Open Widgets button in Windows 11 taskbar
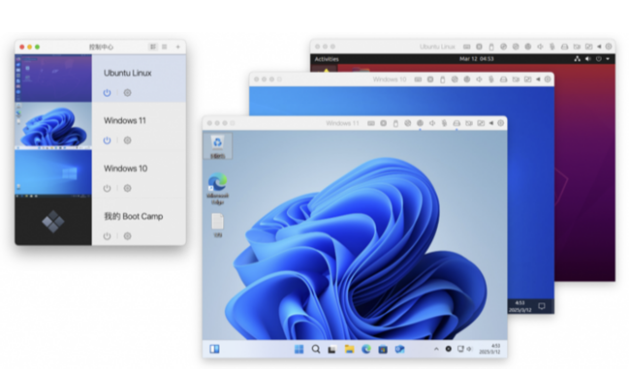The width and height of the screenshot is (638, 369). (x=214, y=349)
